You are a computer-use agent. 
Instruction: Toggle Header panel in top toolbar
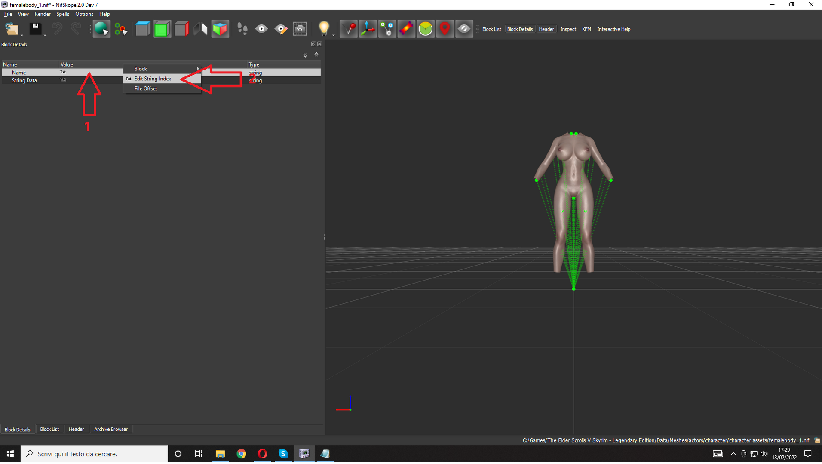[x=546, y=29]
